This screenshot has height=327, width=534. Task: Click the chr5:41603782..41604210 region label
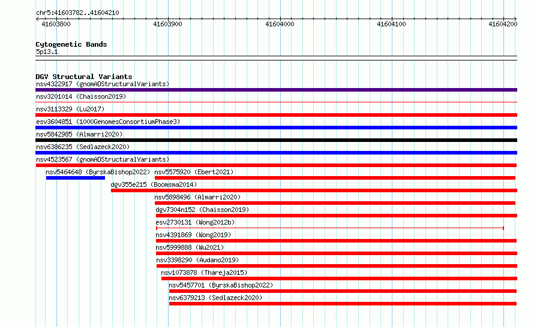77,13
